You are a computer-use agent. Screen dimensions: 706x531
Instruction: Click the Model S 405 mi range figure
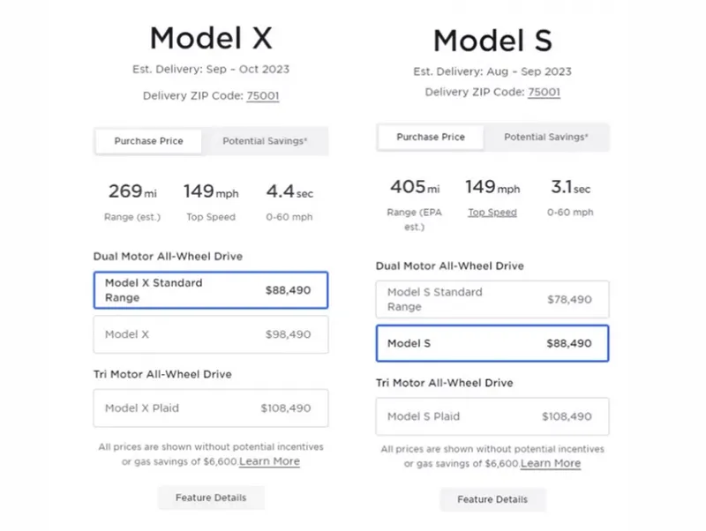click(x=415, y=188)
